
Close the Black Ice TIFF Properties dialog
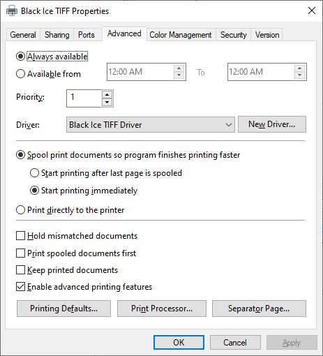click(x=312, y=10)
